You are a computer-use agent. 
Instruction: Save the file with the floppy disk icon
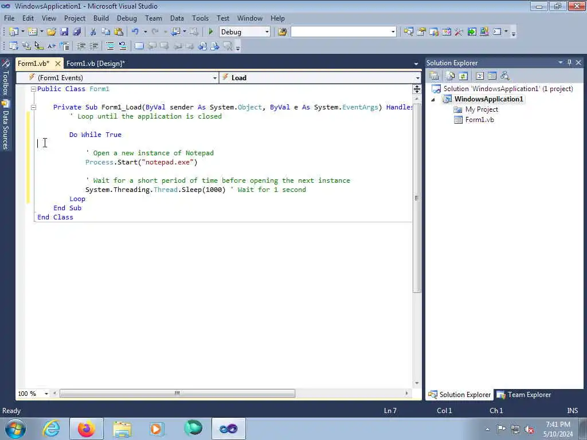(x=64, y=32)
